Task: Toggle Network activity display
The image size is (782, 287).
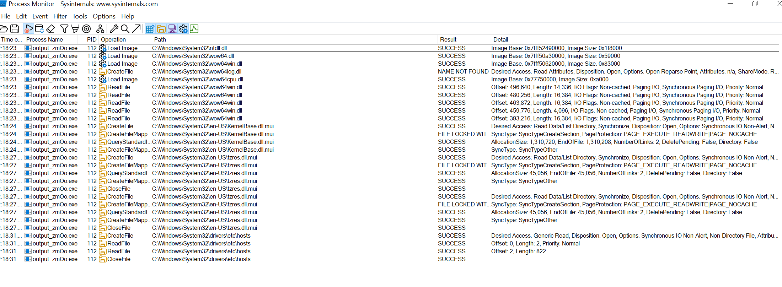Action: pyautogui.click(x=172, y=29)
